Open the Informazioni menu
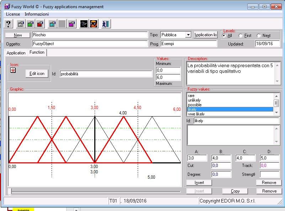Viewport: 285px width, 211px height. pyautogui.click(x=37, y=14)
